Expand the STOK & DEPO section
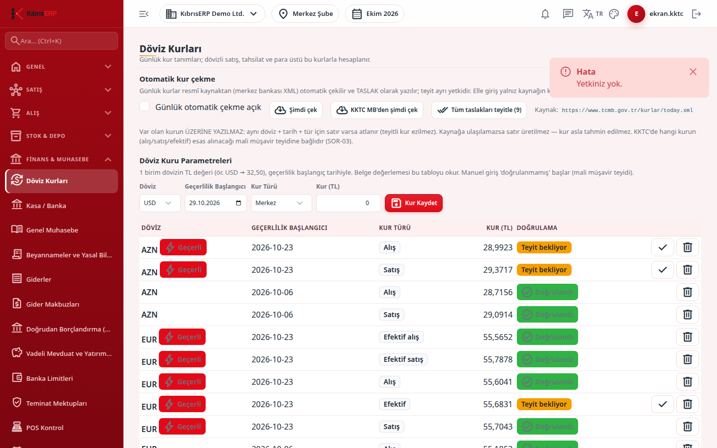The width and height of the screenshot is (717, 448). 62,136
